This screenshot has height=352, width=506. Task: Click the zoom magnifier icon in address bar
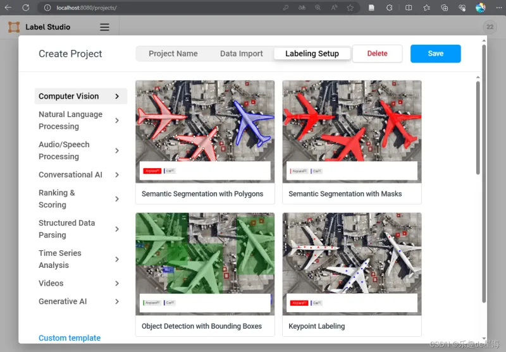pyautogui.click(x=318, y=8)
